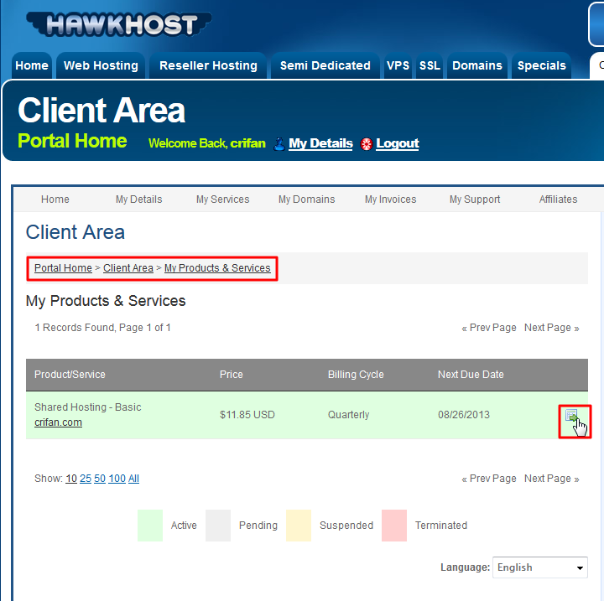Show 50 records per page
The image size is (604, 601).
pyautogui.click(x=100, y=479)
